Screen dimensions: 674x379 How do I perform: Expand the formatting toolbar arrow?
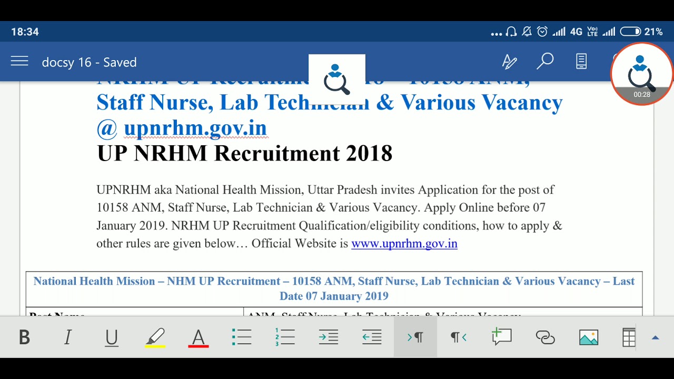(x=656, y=337)
